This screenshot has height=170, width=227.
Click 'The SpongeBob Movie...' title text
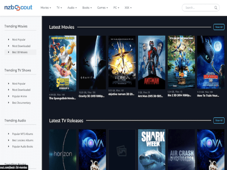pos(62,98)
